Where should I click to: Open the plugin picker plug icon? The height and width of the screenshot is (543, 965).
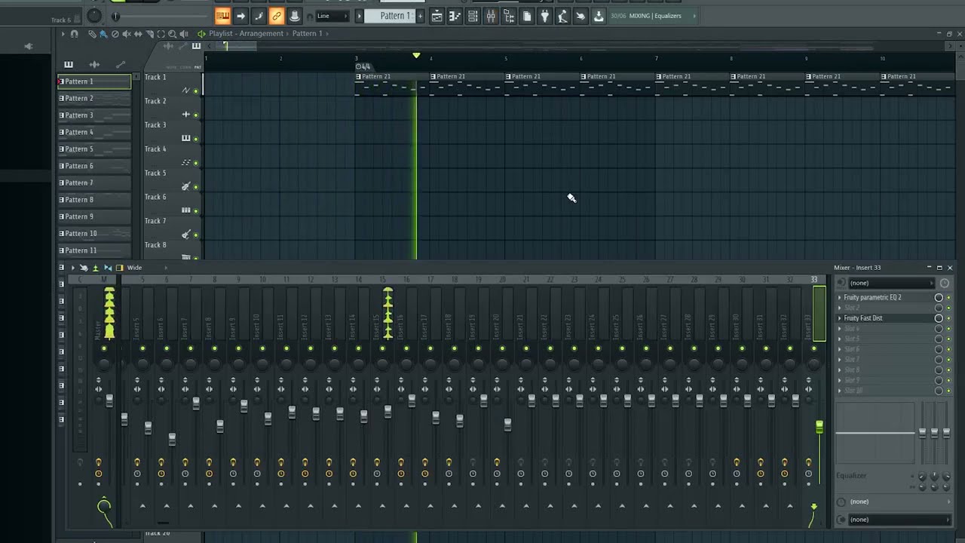pos(544,16)
